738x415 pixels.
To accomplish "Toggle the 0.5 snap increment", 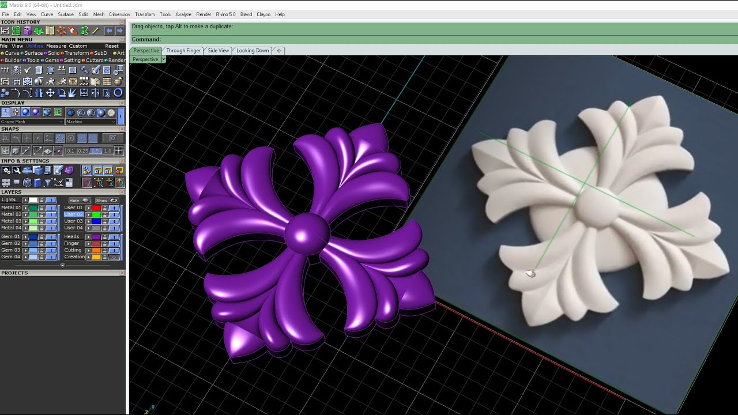I will (x=95, y=151).
